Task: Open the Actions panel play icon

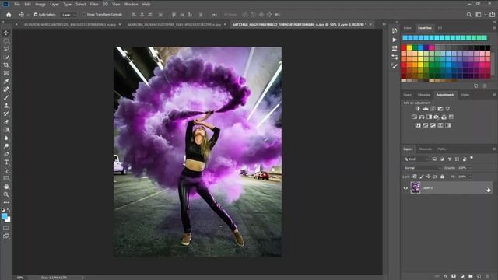Action: (x=395, y=40)
